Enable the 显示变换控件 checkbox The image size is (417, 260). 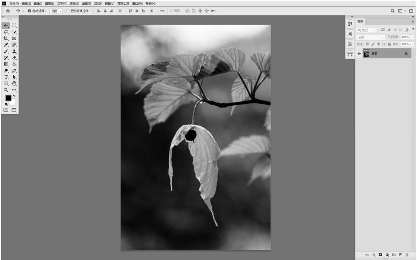tap(68, 11)
